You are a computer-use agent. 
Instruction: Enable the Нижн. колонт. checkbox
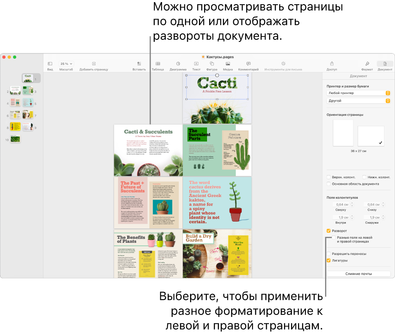pyautogui.click(x=364, y=177)
